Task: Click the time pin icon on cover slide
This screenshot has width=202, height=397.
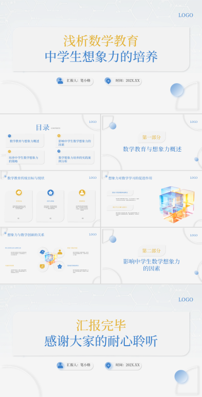Action: [108, 81]
